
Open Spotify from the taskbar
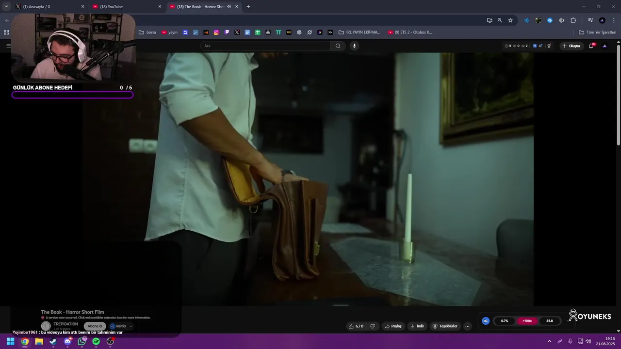(x=96, y=341)
